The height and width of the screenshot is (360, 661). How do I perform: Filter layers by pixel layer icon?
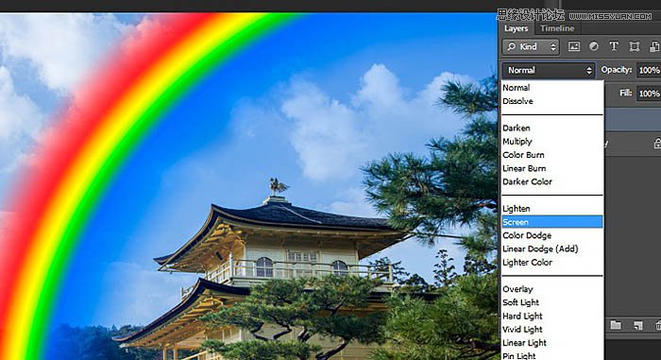tap(574, 46)
